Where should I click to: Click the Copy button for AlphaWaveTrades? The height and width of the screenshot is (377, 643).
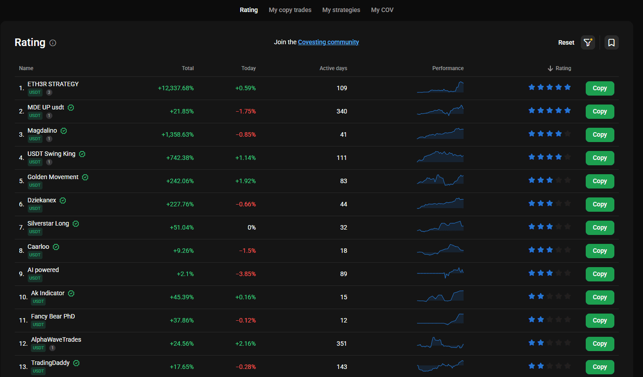(600, 344)
